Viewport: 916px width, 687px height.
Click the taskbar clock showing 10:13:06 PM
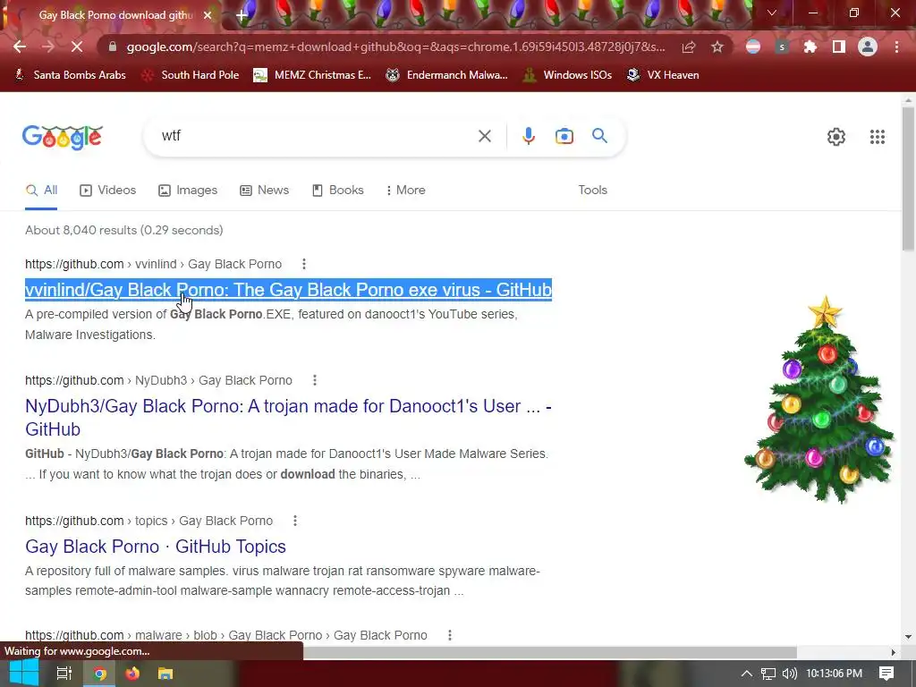pyautogui.click(x=834, y=674)
